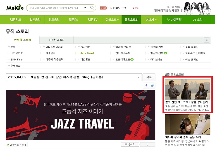This screenshot has width=215, height=152.
Task: Open the singer-with-headphones story thumbnail
Action: (188, 124)
